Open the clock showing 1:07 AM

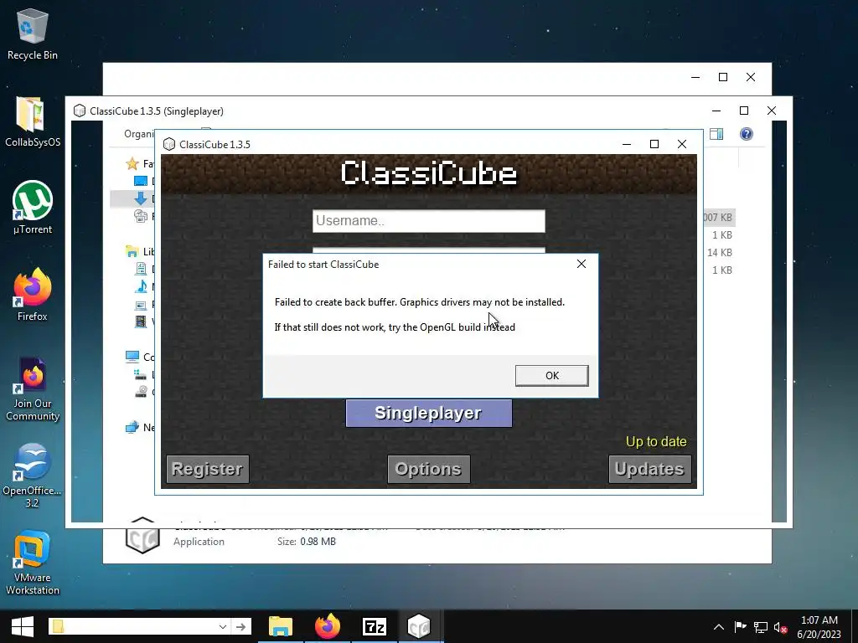click(x=819, y=627)
